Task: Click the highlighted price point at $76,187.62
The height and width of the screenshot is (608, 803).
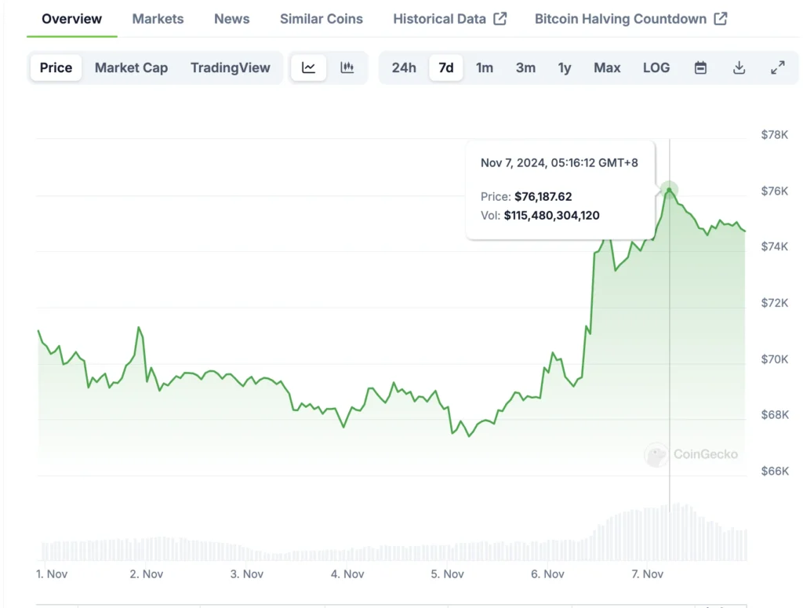Action: tap(669, 190)
